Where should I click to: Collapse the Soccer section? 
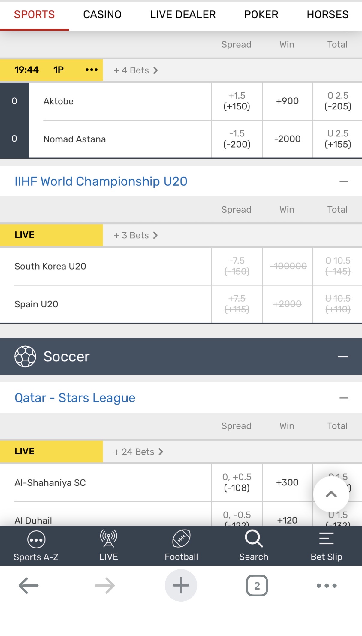click(343, 357)
